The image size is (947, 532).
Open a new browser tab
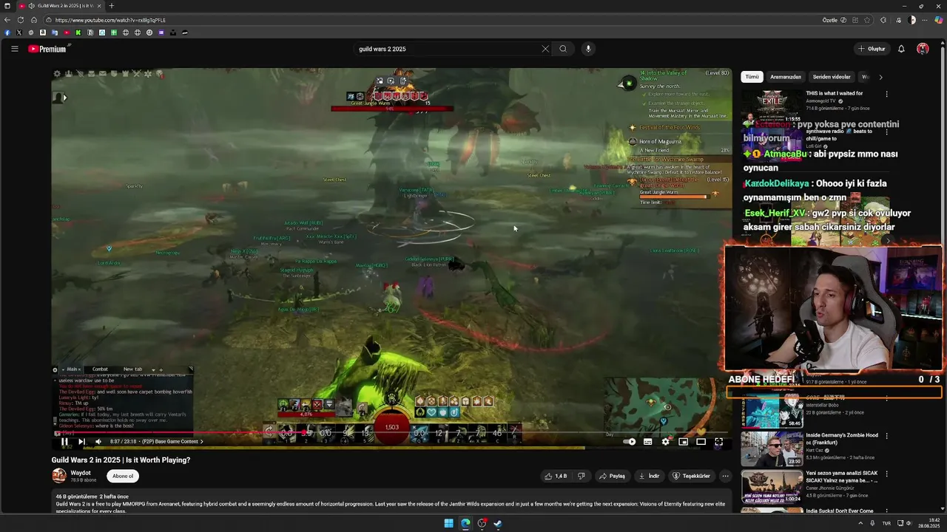click(111, 6)
